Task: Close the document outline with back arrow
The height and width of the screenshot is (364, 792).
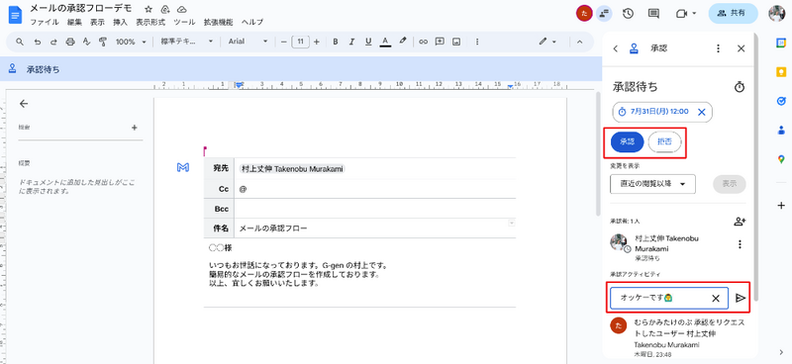Action: coord(24,104)
